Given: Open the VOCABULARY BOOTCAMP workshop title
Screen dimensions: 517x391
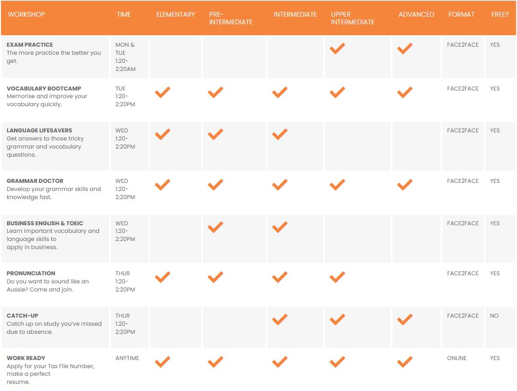Looking at the screenshot, I should click(44, 89).
